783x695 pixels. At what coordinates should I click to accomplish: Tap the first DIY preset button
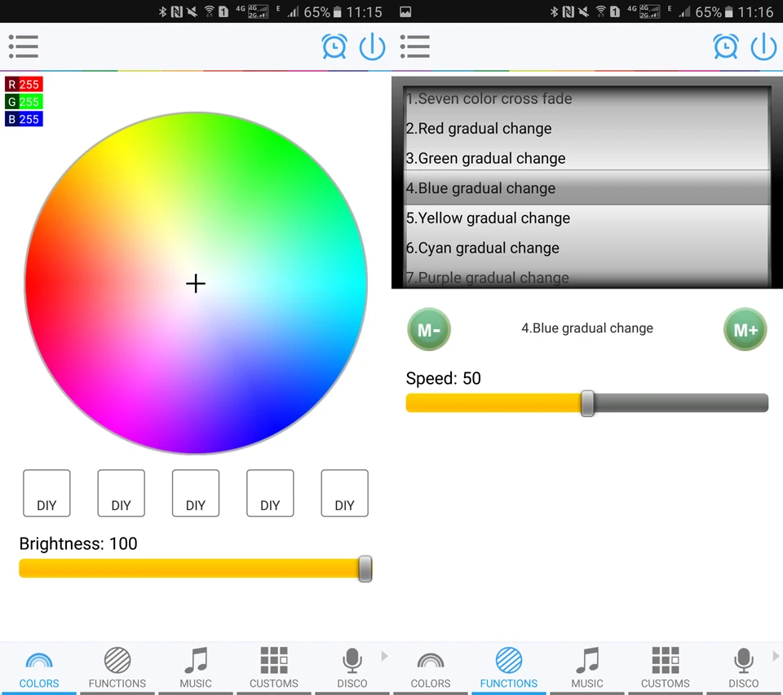(46, 493)
